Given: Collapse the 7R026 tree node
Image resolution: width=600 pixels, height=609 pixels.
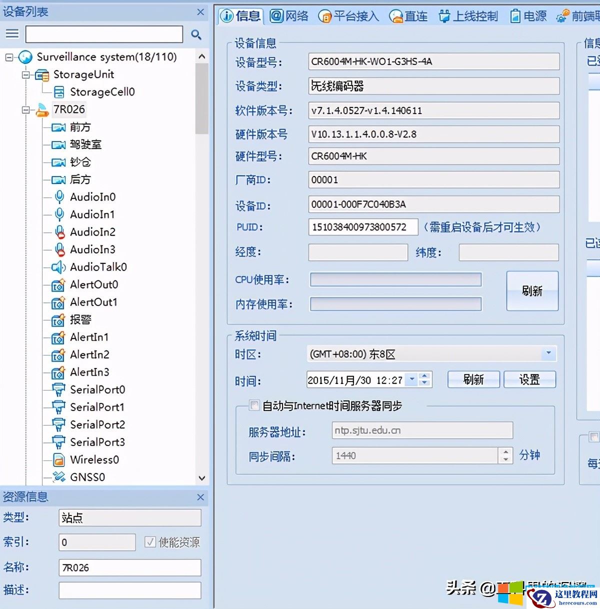Looking at the screenshot, I should [25, 110].
